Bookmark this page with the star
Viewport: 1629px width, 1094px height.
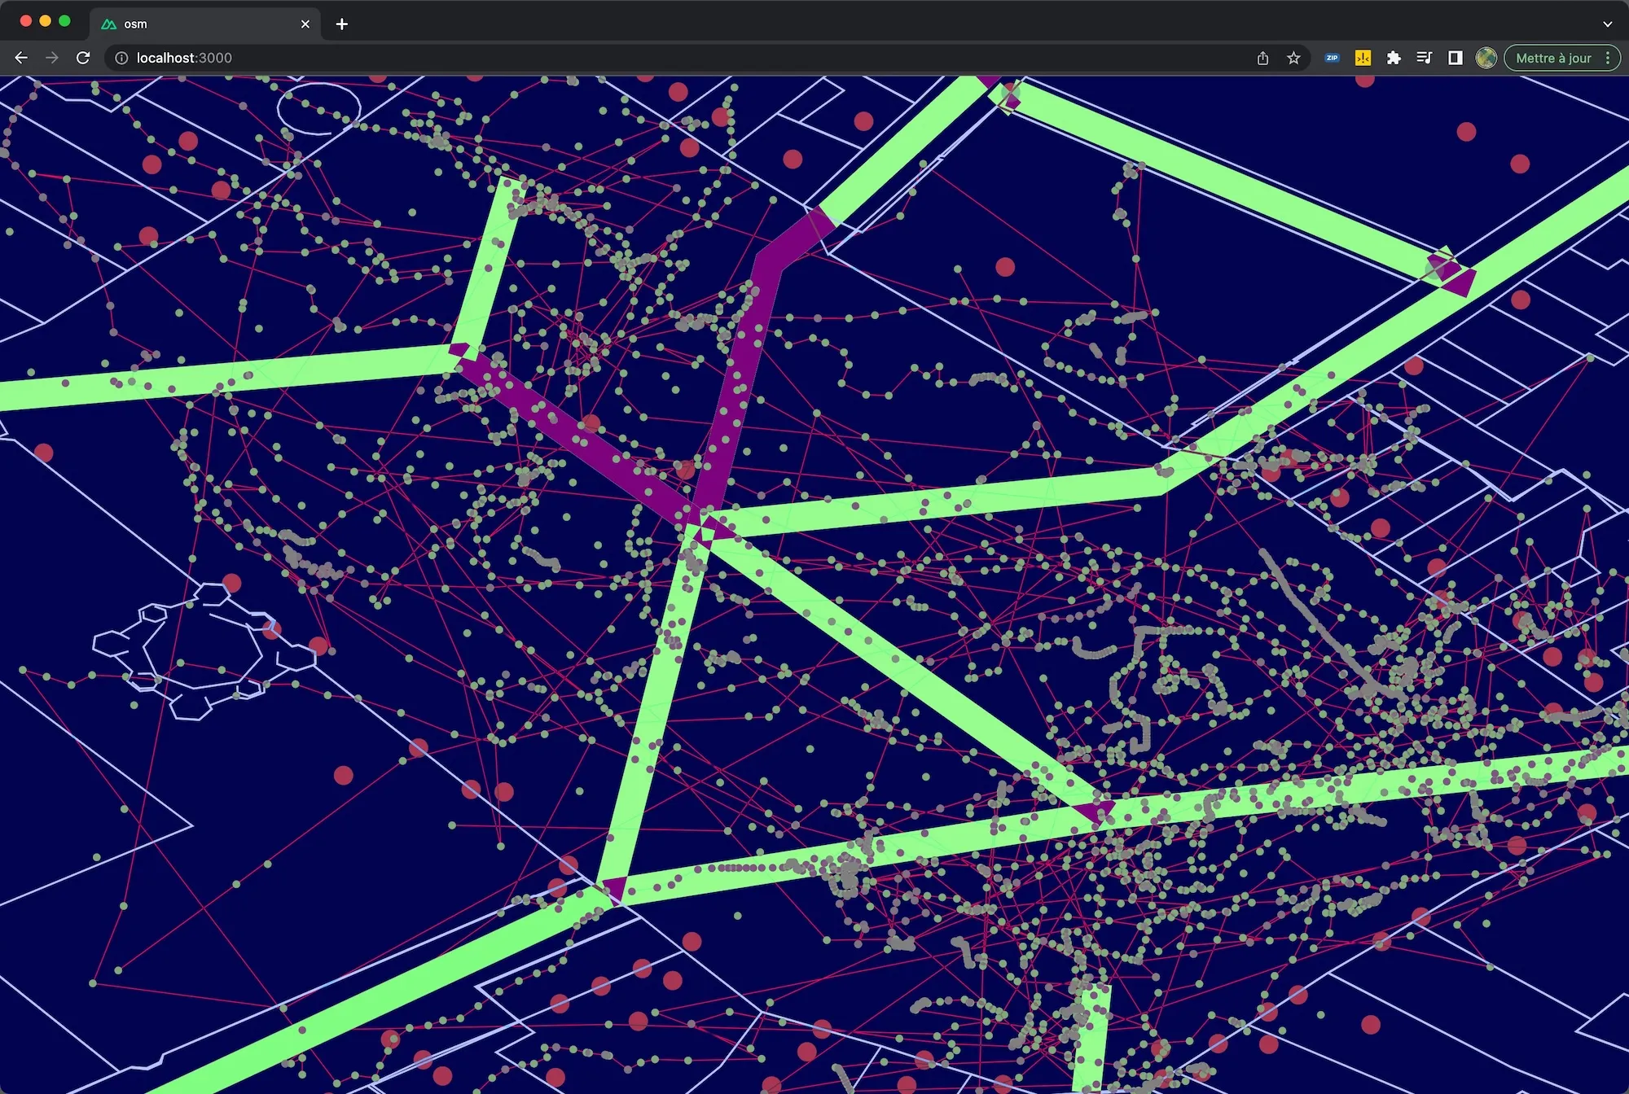(x=1293, y=58)
